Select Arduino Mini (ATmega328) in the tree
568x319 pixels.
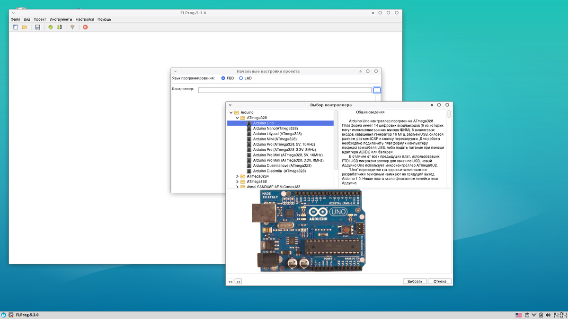coord(275,139)
